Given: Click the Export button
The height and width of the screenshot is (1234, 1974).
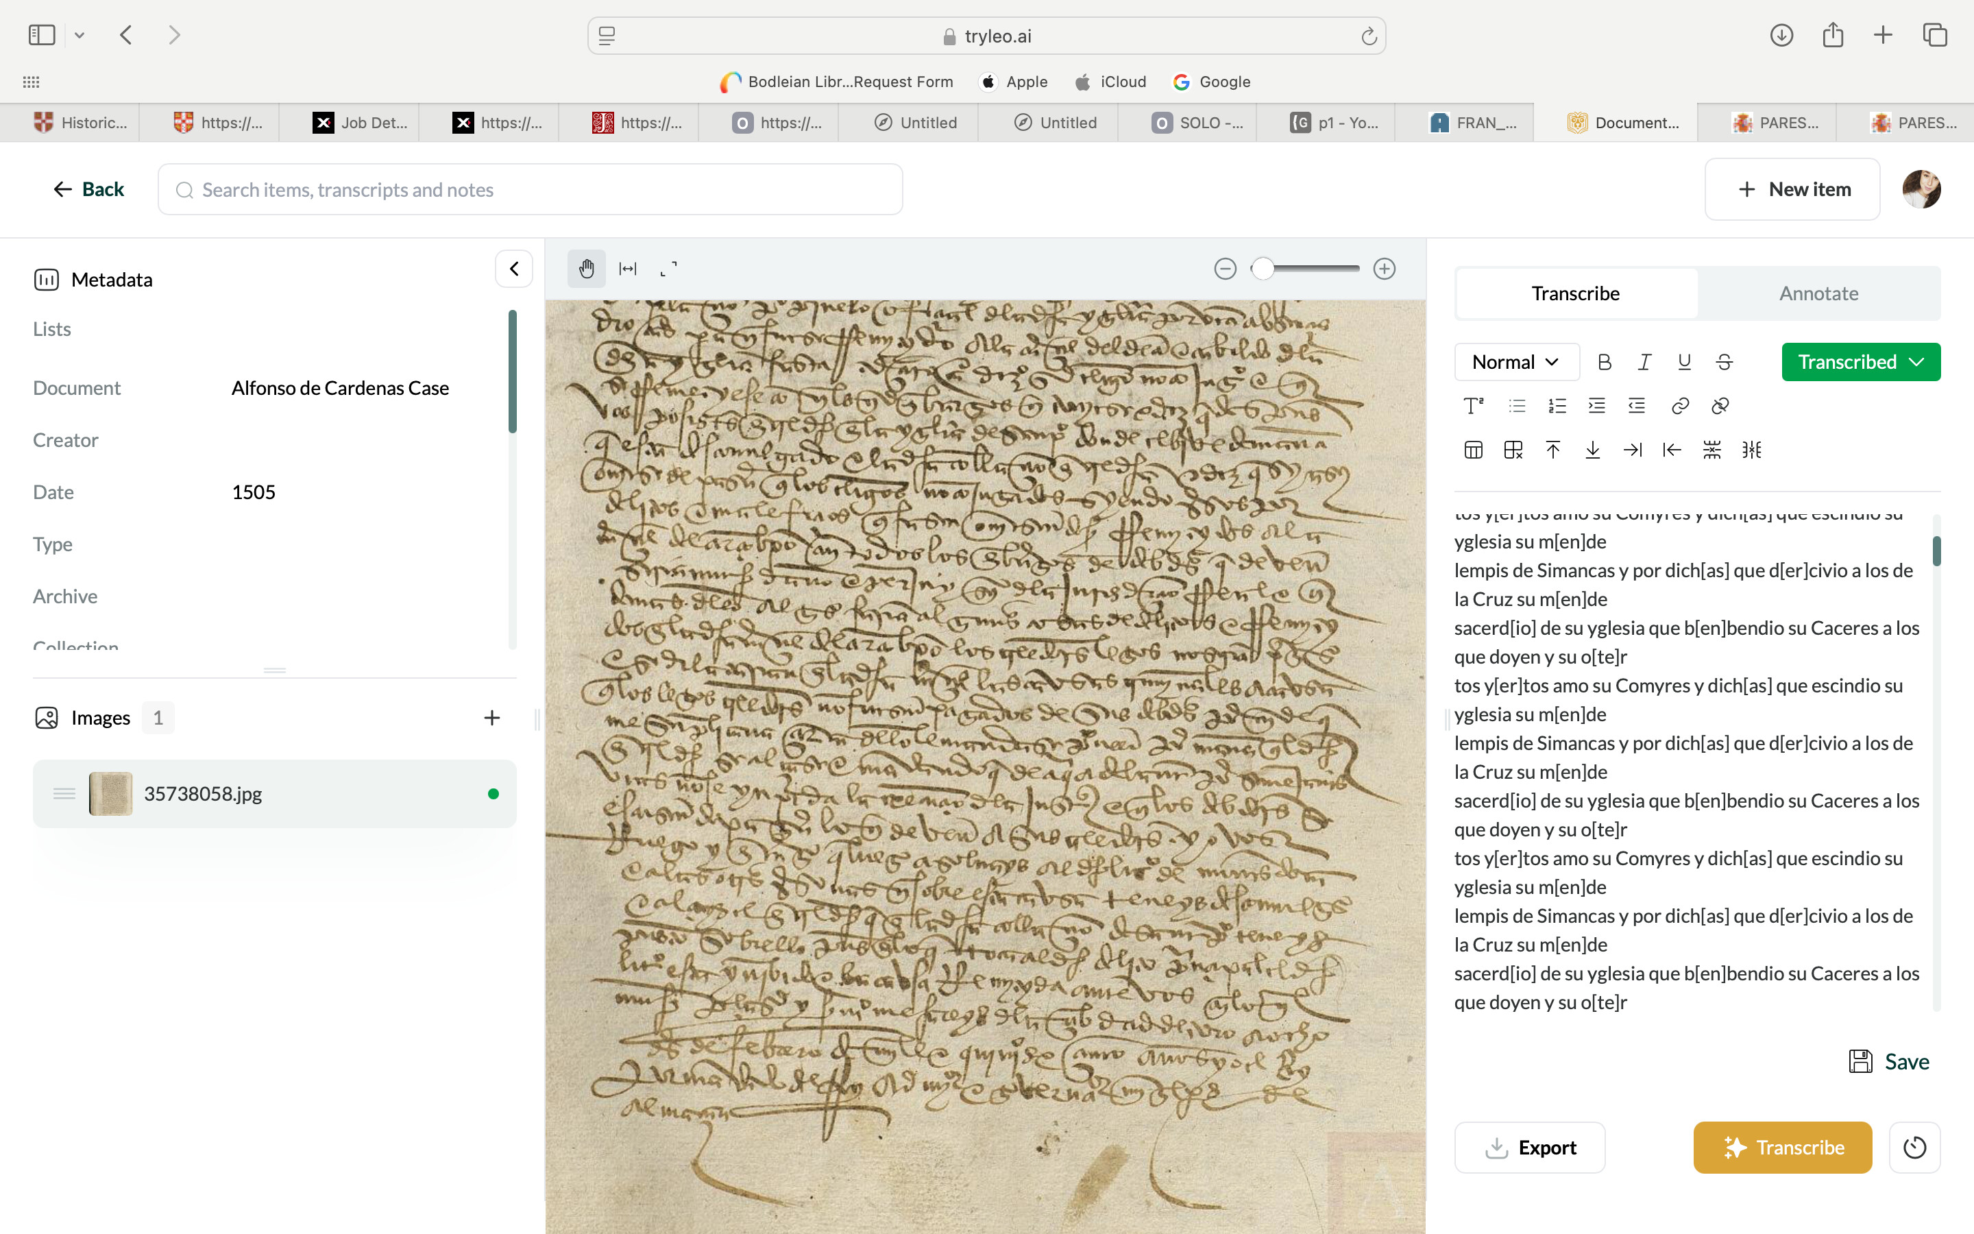Looking at the screenshot, I should [x=1529, y=1148].
